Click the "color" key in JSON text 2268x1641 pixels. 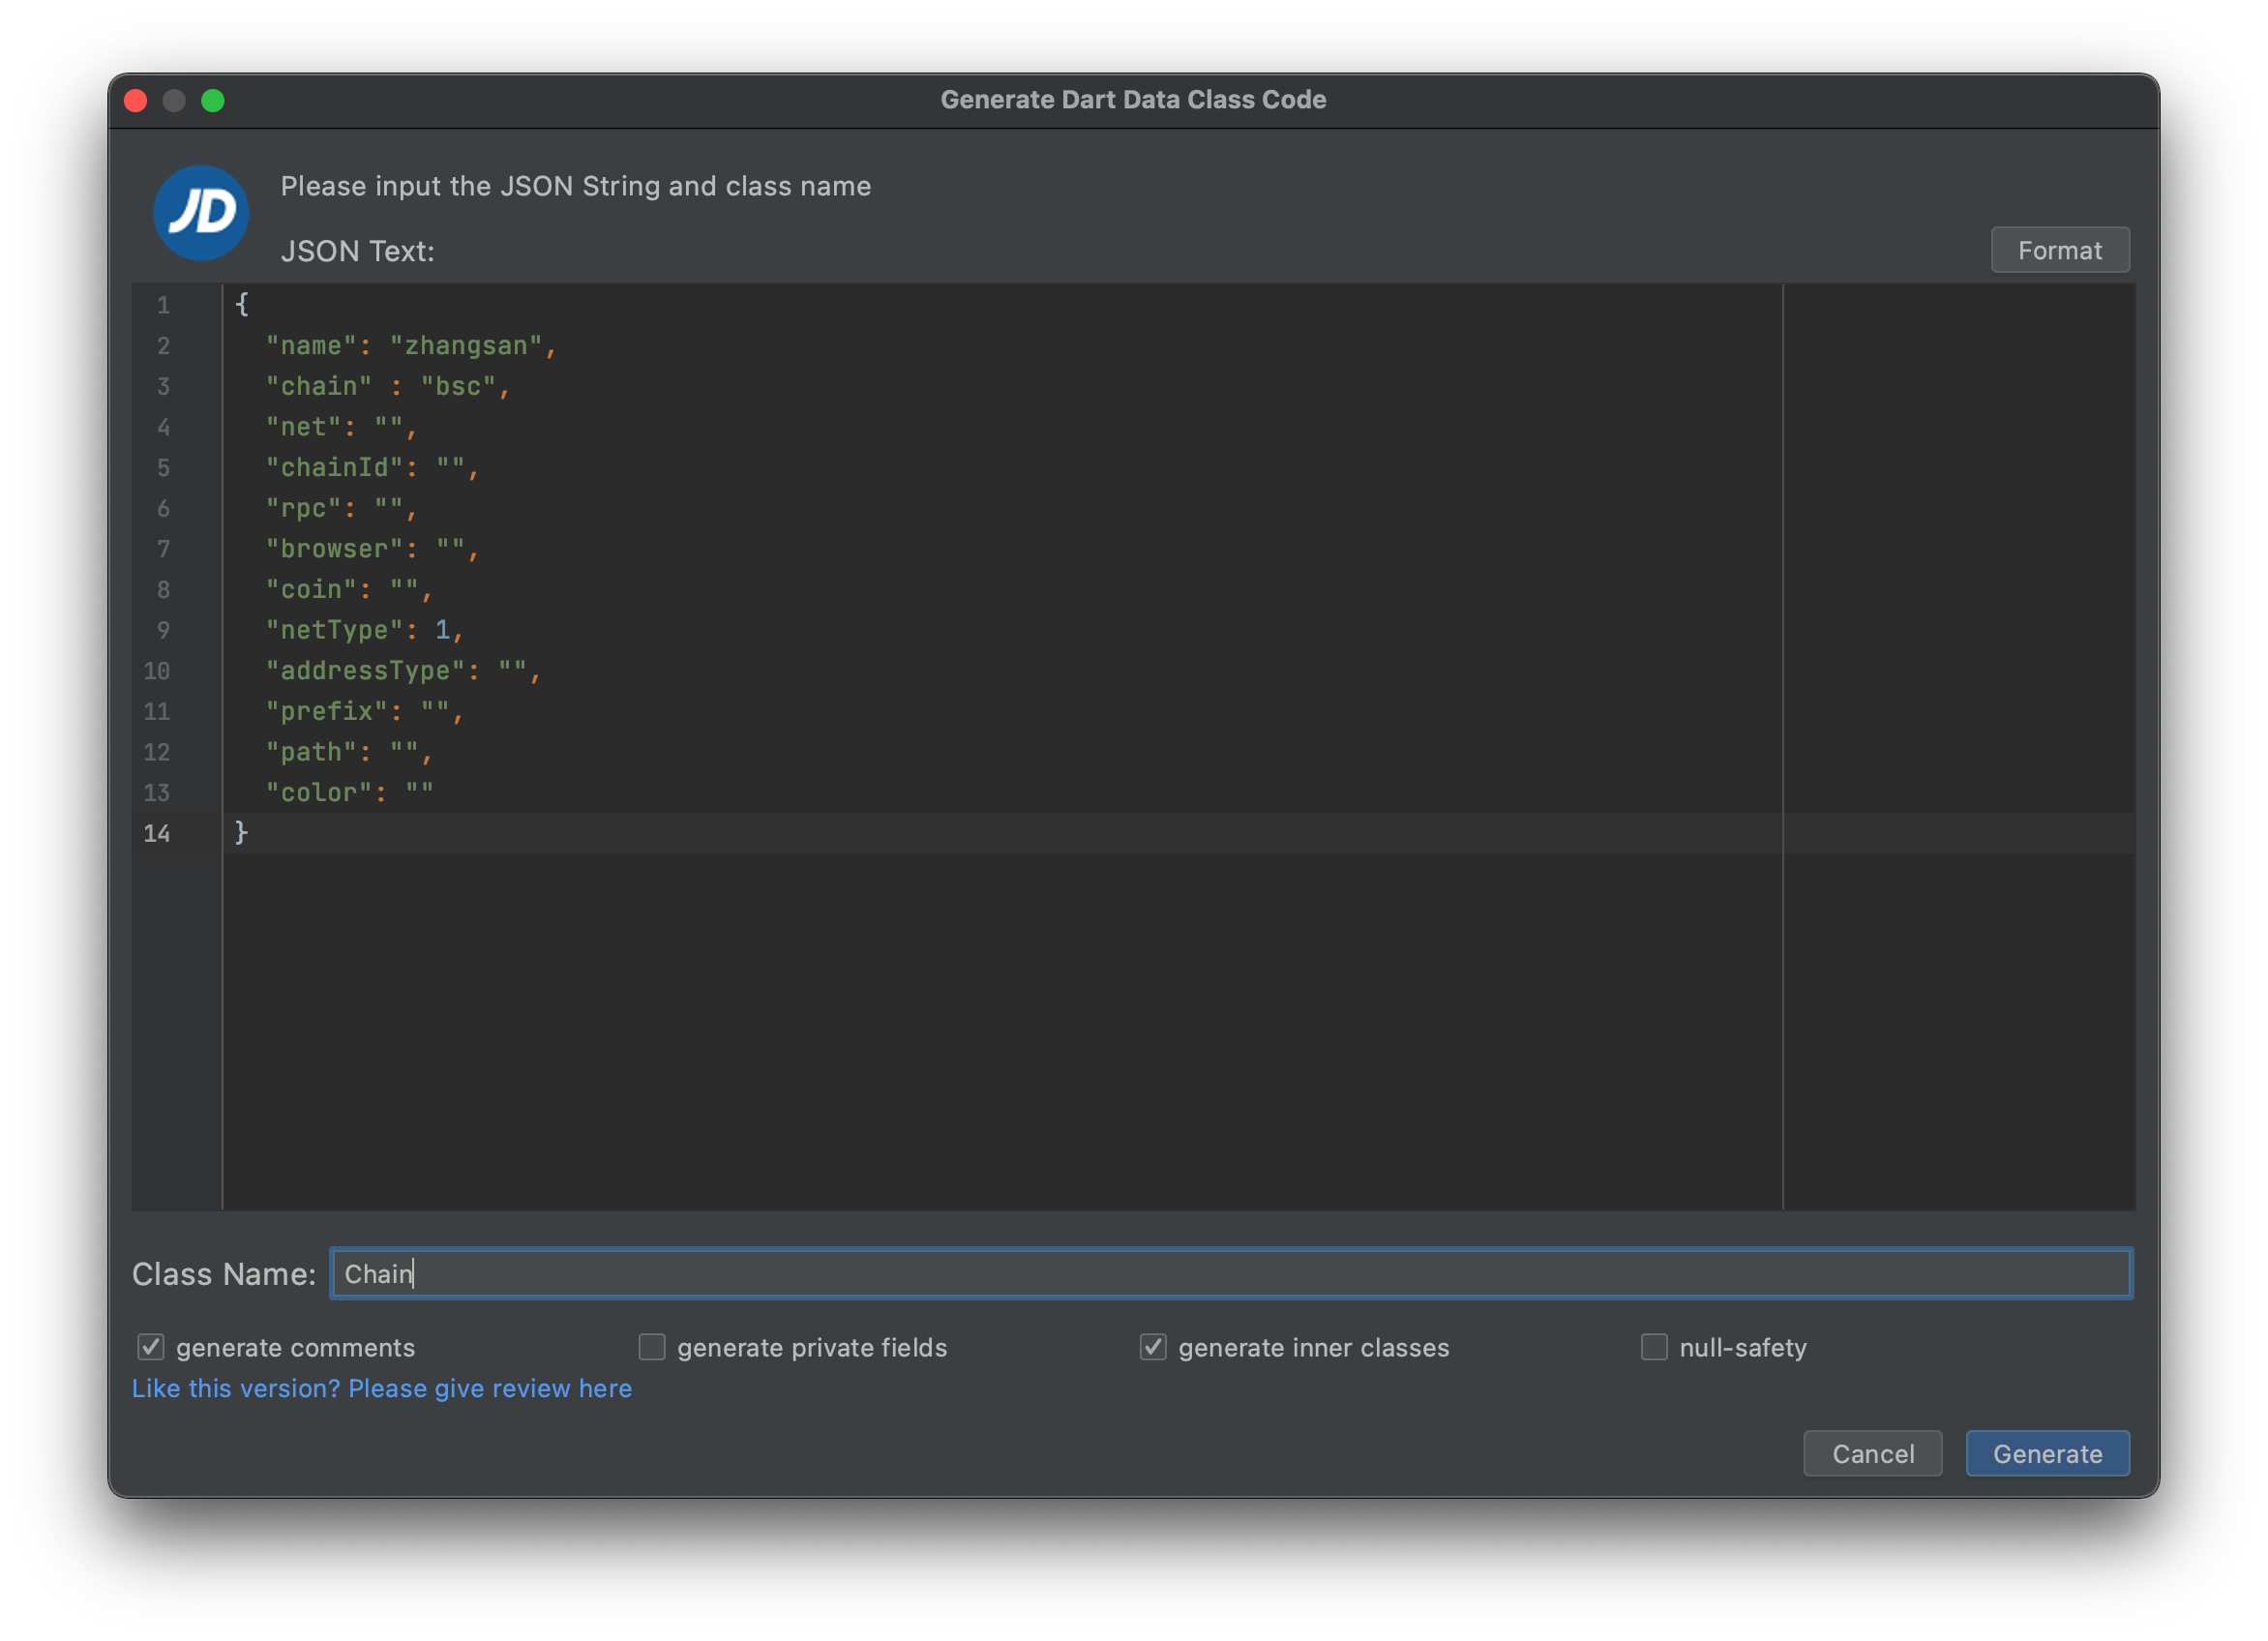coord(318,793)
